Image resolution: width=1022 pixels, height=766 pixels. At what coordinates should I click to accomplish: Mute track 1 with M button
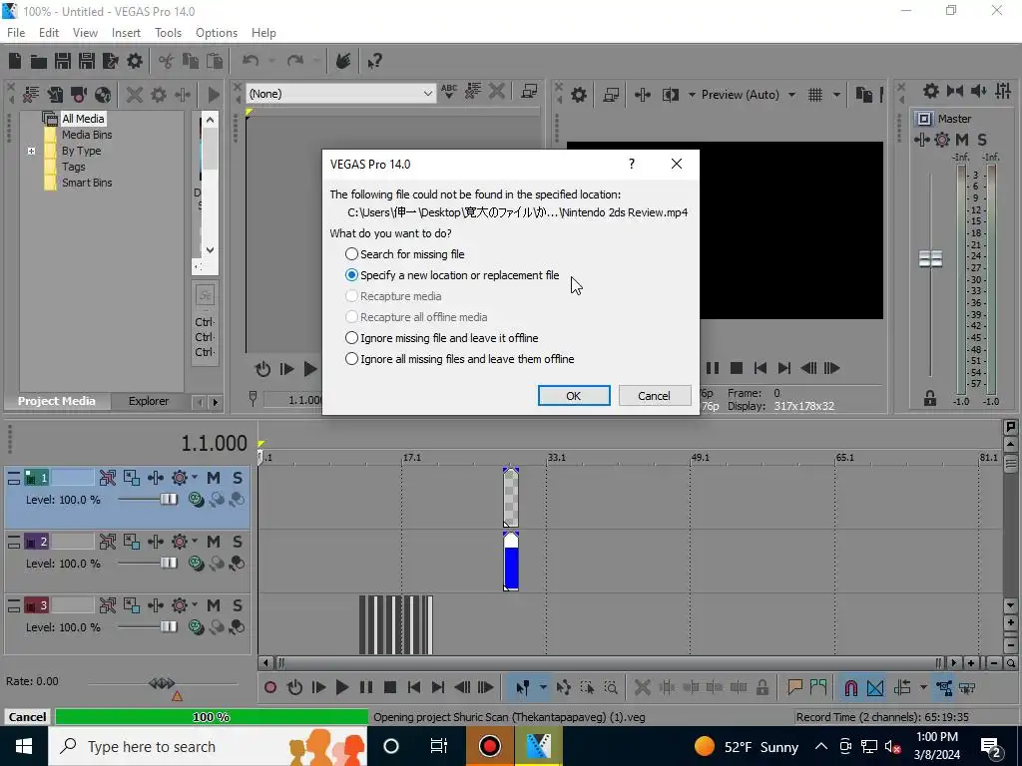click(x=214, y=478)
